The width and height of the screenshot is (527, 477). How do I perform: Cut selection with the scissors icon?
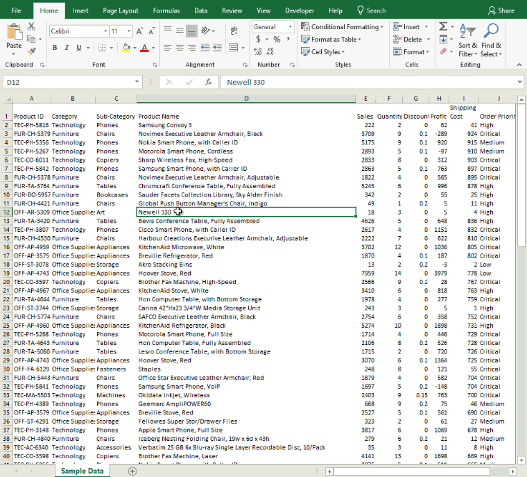[x=31, y=26]
